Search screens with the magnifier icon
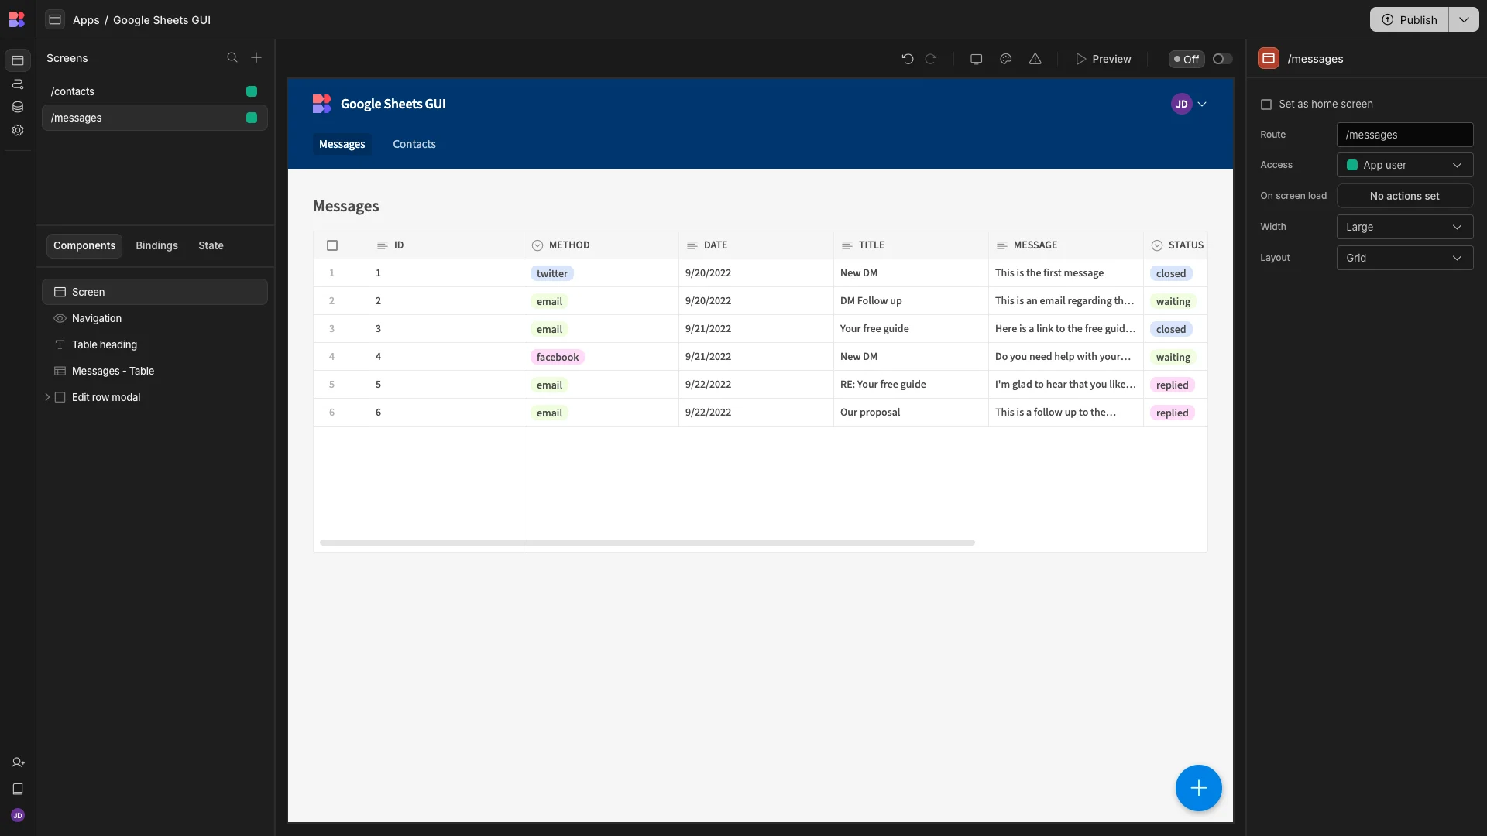Image resolution: width=1487 pixels, height=836 pixels. 232,58
